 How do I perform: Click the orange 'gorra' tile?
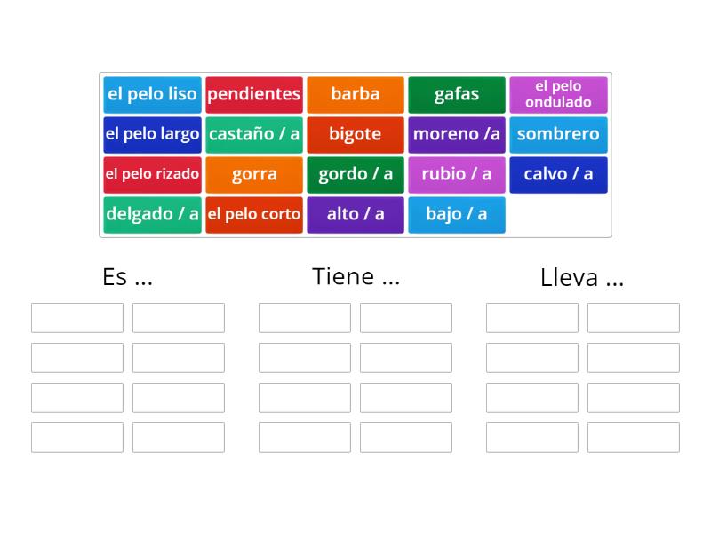(x=254, y=174)
